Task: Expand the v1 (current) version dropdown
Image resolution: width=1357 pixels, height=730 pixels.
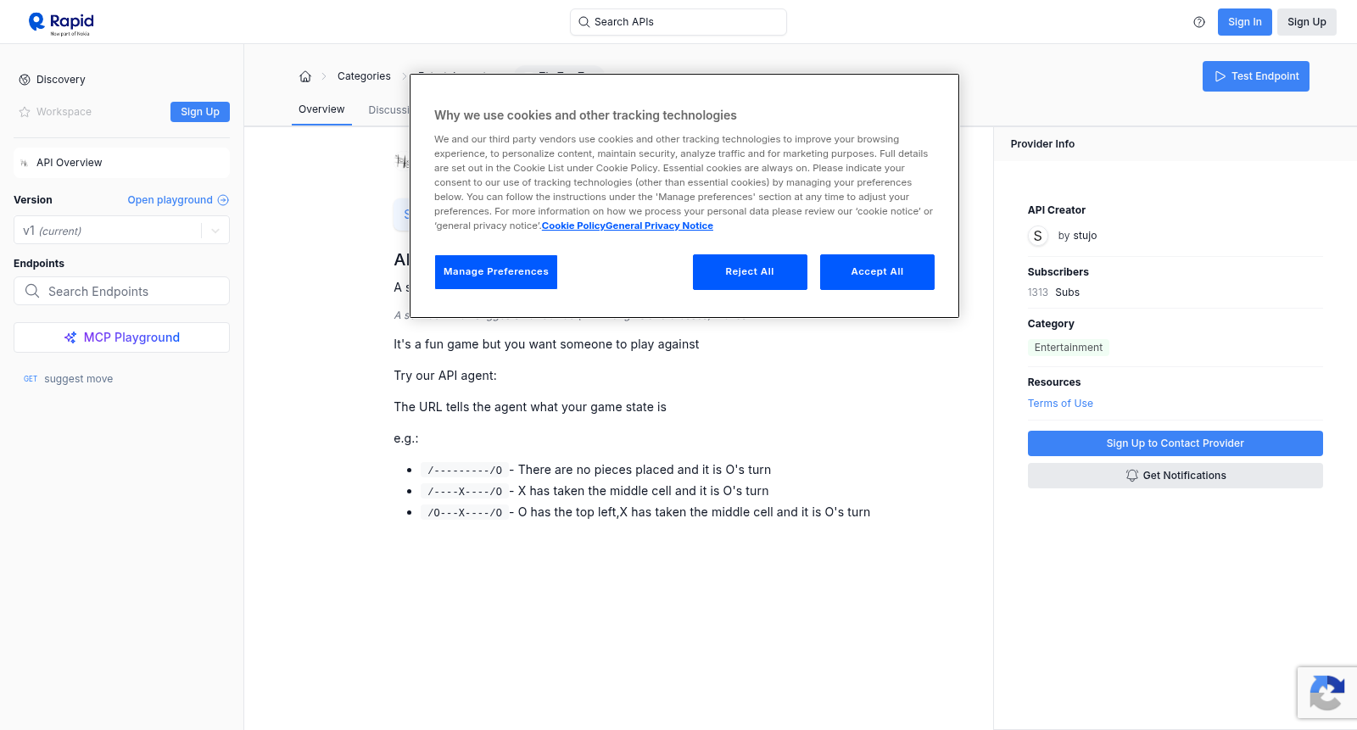Action: coord(121,231)
